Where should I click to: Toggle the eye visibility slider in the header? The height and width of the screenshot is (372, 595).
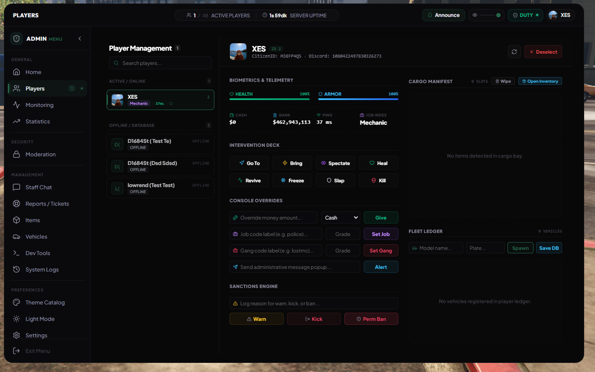coord(486,15)
